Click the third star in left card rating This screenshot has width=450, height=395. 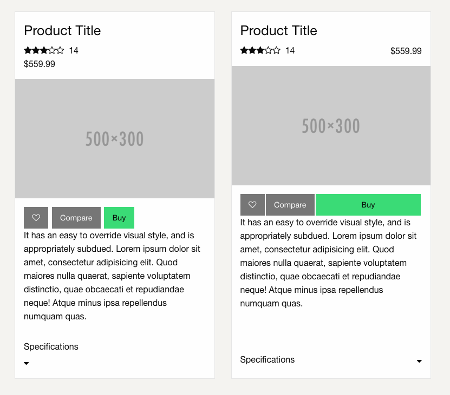pos(44,50)
